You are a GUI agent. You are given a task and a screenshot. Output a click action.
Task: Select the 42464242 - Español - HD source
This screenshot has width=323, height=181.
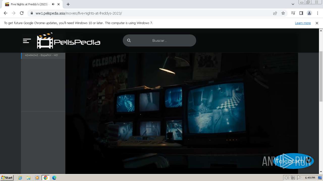43,55
